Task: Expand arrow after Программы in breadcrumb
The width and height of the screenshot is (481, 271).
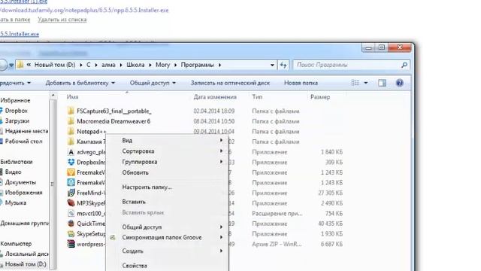Action: (220, 65)
